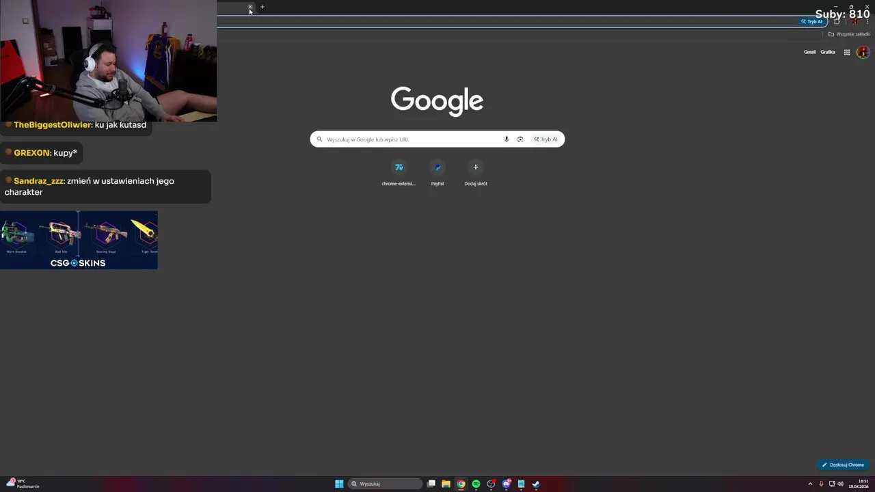Click the Google account avatar on page

pos(863,52)
